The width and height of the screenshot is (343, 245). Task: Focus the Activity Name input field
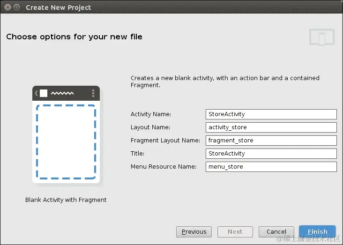[x=271, y=114]
